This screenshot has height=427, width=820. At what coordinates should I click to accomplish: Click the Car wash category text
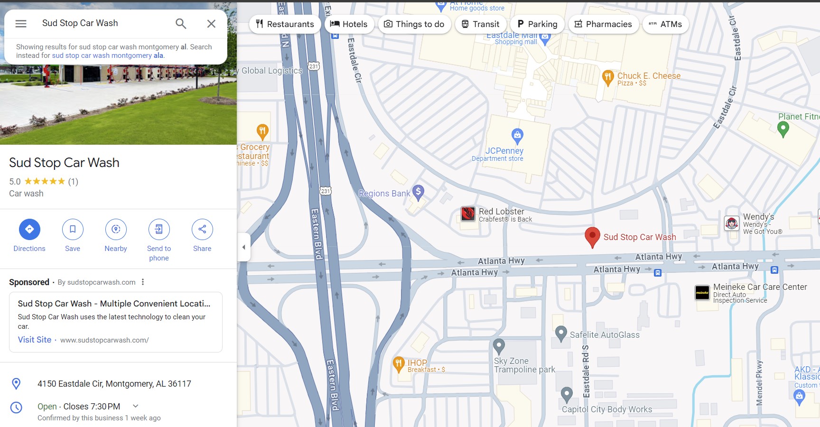pyautogui.click(x=26, y=194)
